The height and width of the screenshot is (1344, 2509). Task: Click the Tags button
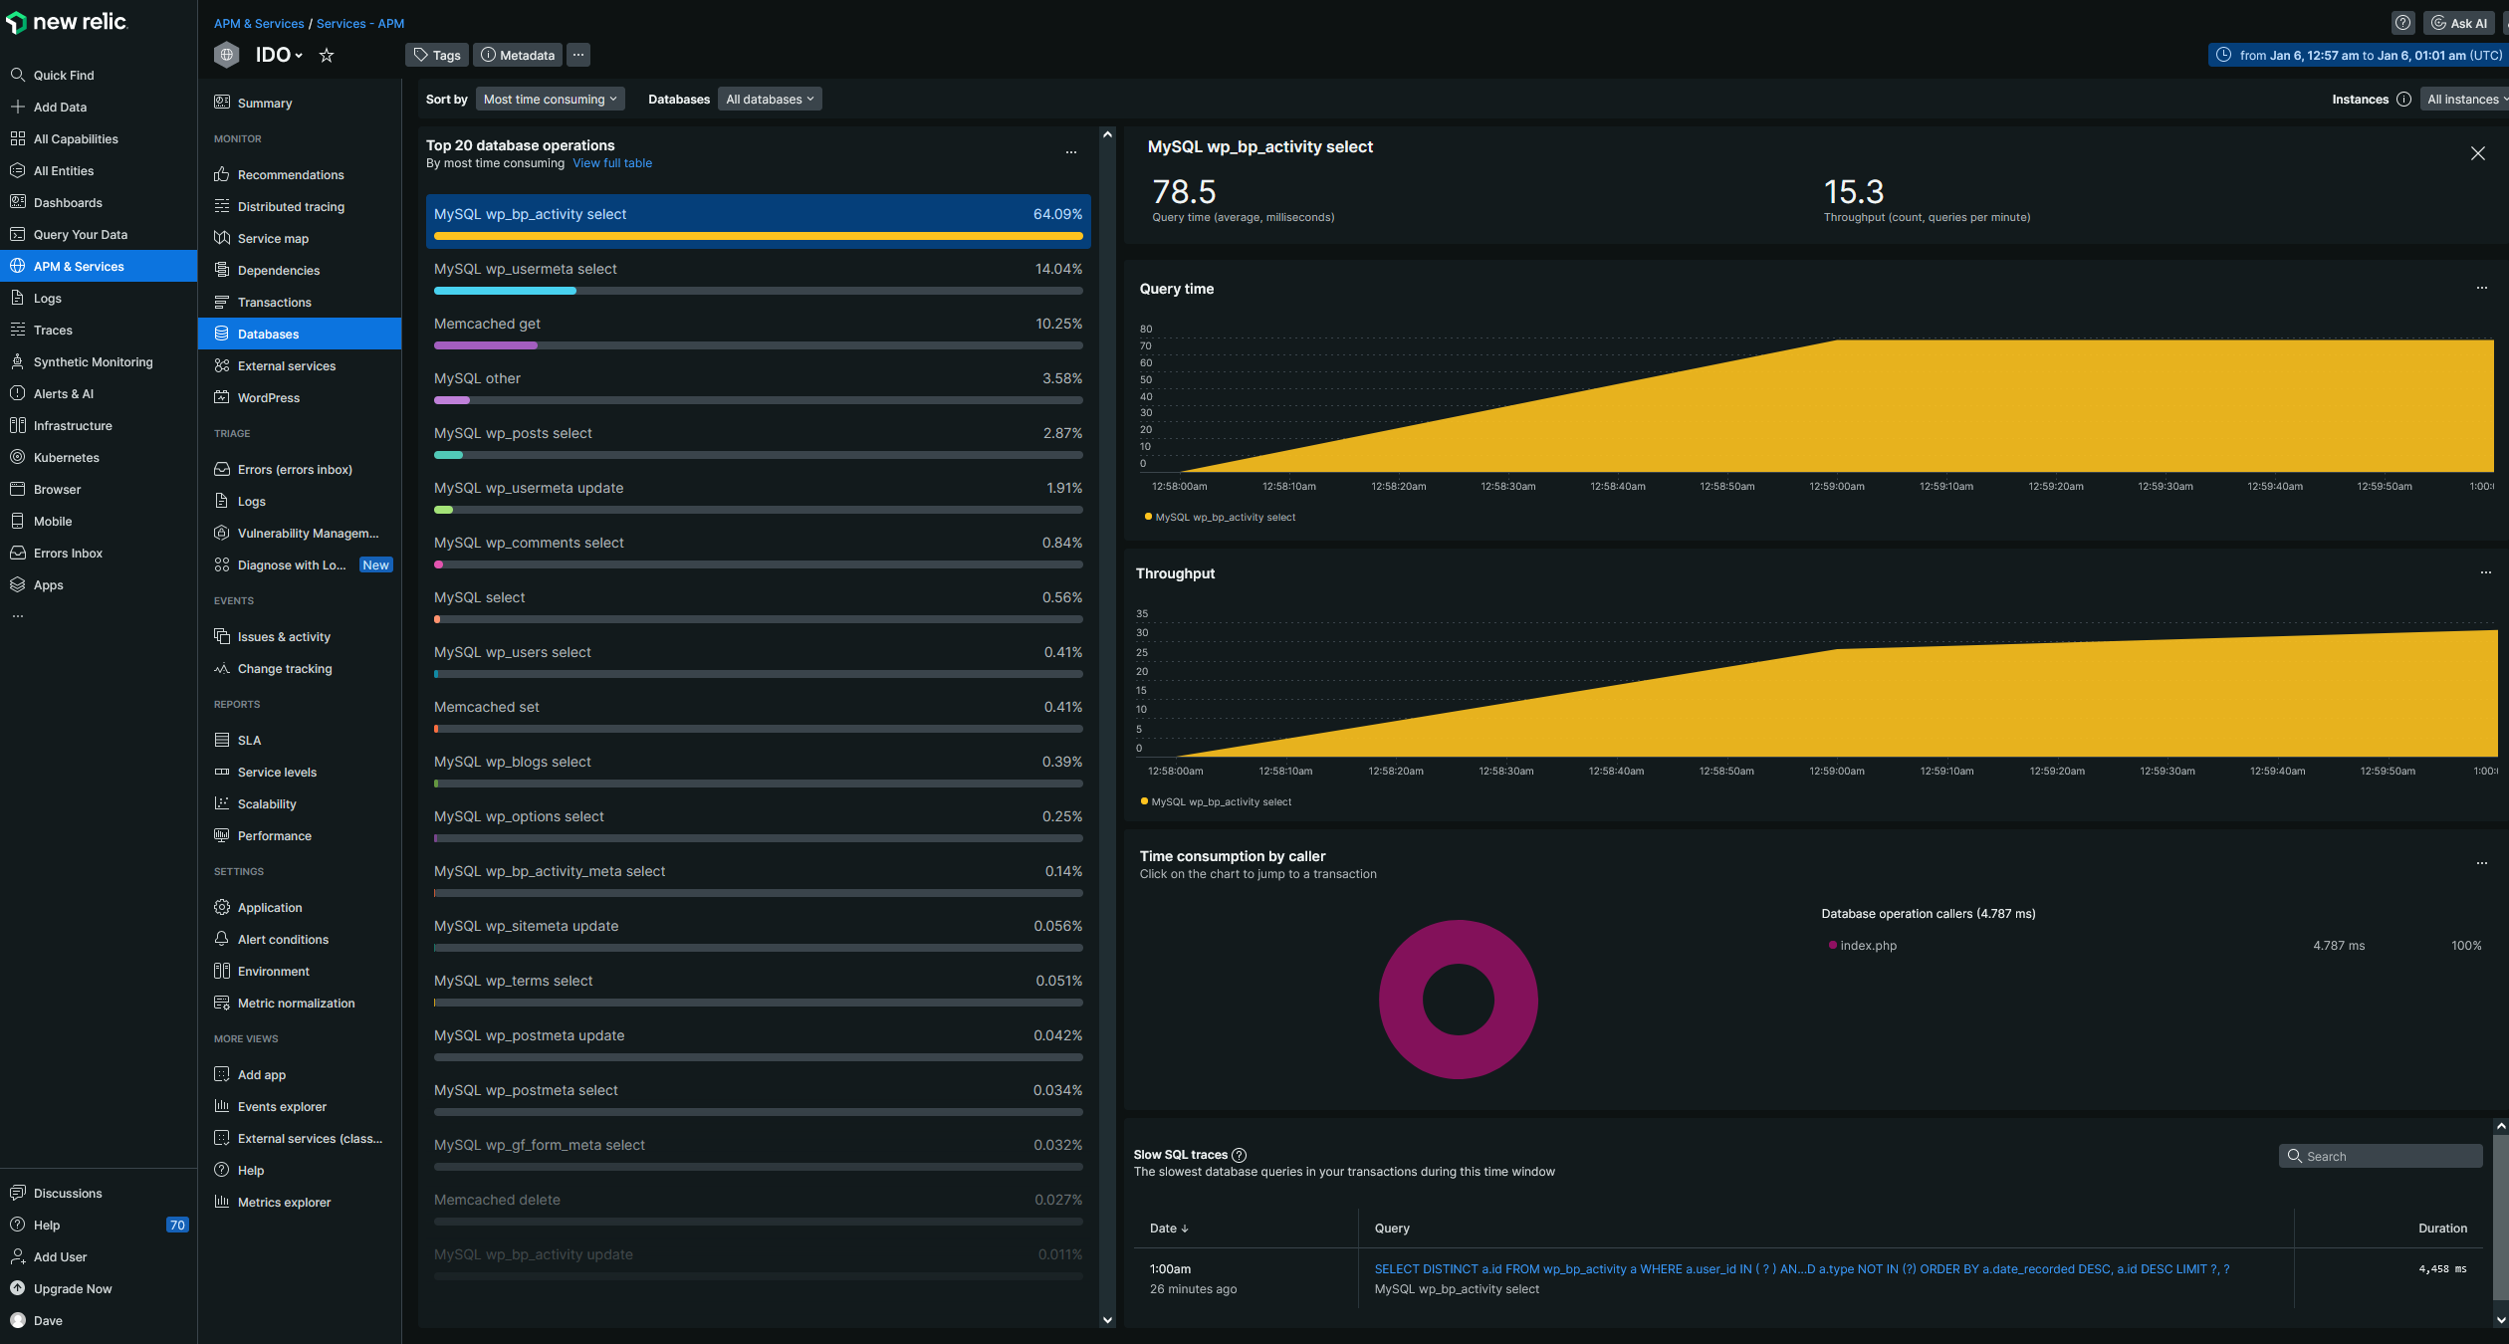[437, 55]
